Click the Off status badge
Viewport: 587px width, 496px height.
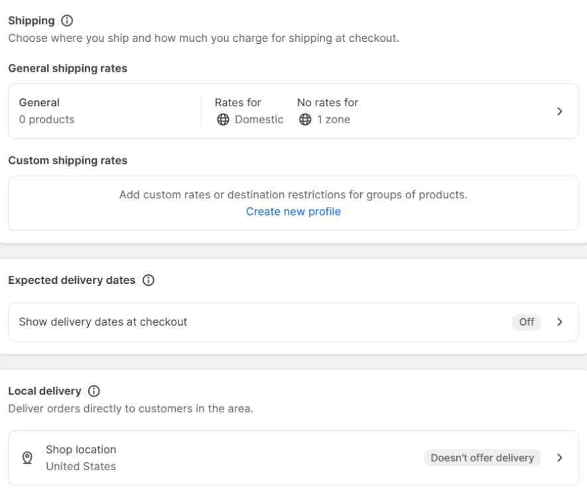pos(527,322)
